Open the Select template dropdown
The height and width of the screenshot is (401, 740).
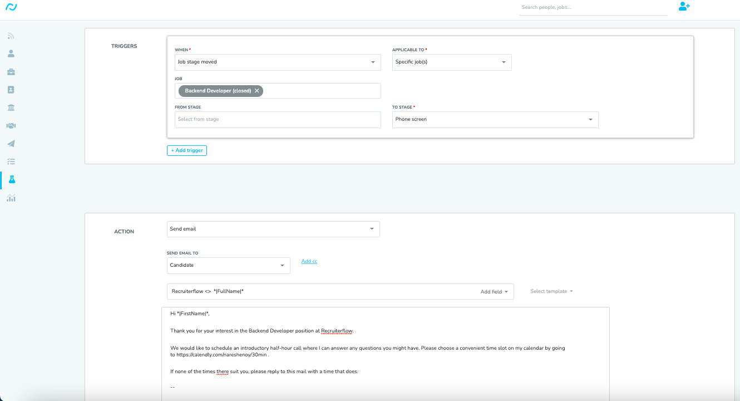tap(551, 291)
